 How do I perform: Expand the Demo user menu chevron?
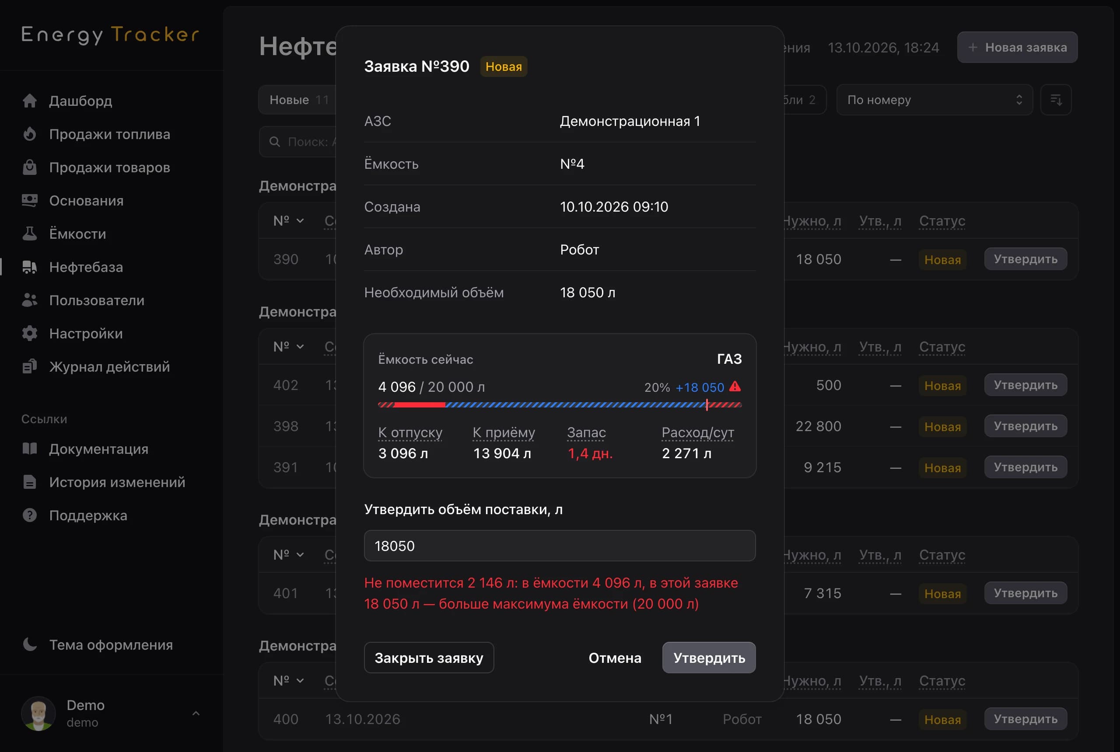click(196, 713)
